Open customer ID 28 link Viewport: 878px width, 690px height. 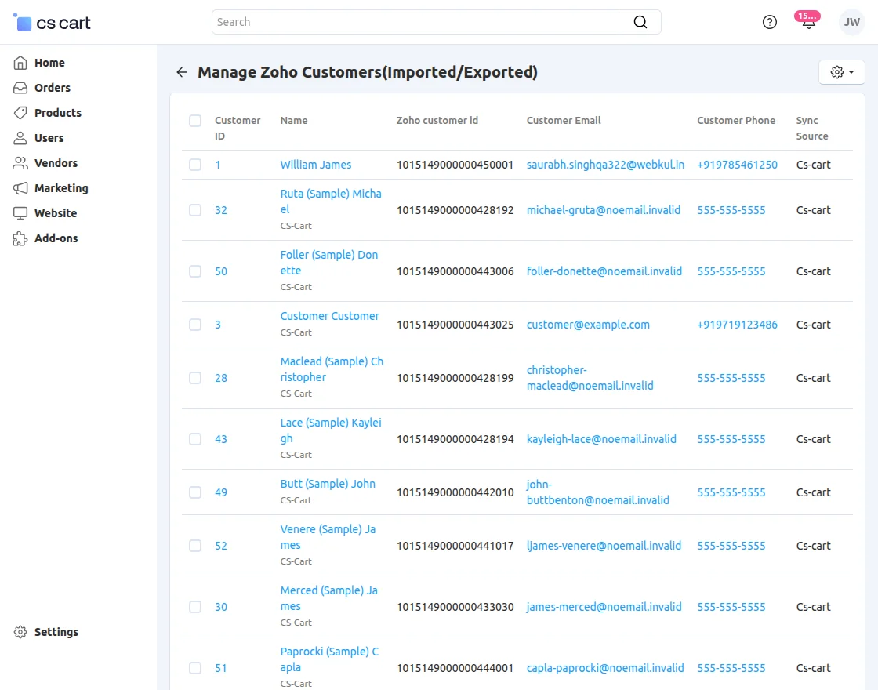(x=221, y=378)
